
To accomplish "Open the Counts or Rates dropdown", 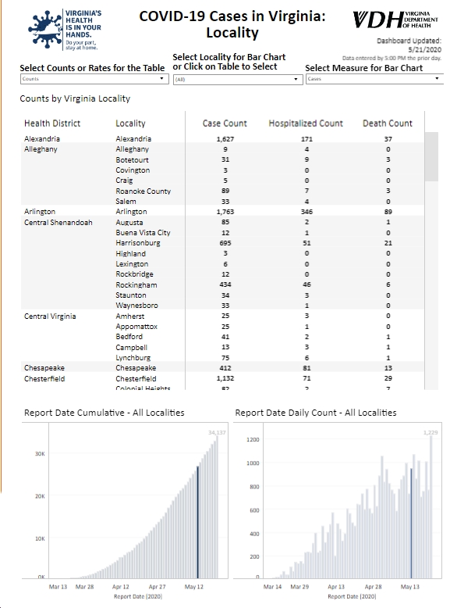I will 94,79.
